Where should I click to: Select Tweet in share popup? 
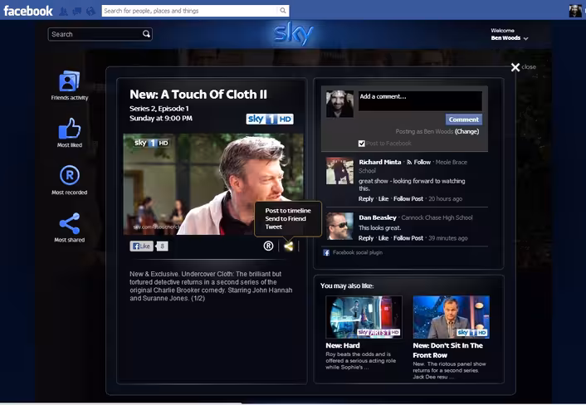[x=274, y=227]
